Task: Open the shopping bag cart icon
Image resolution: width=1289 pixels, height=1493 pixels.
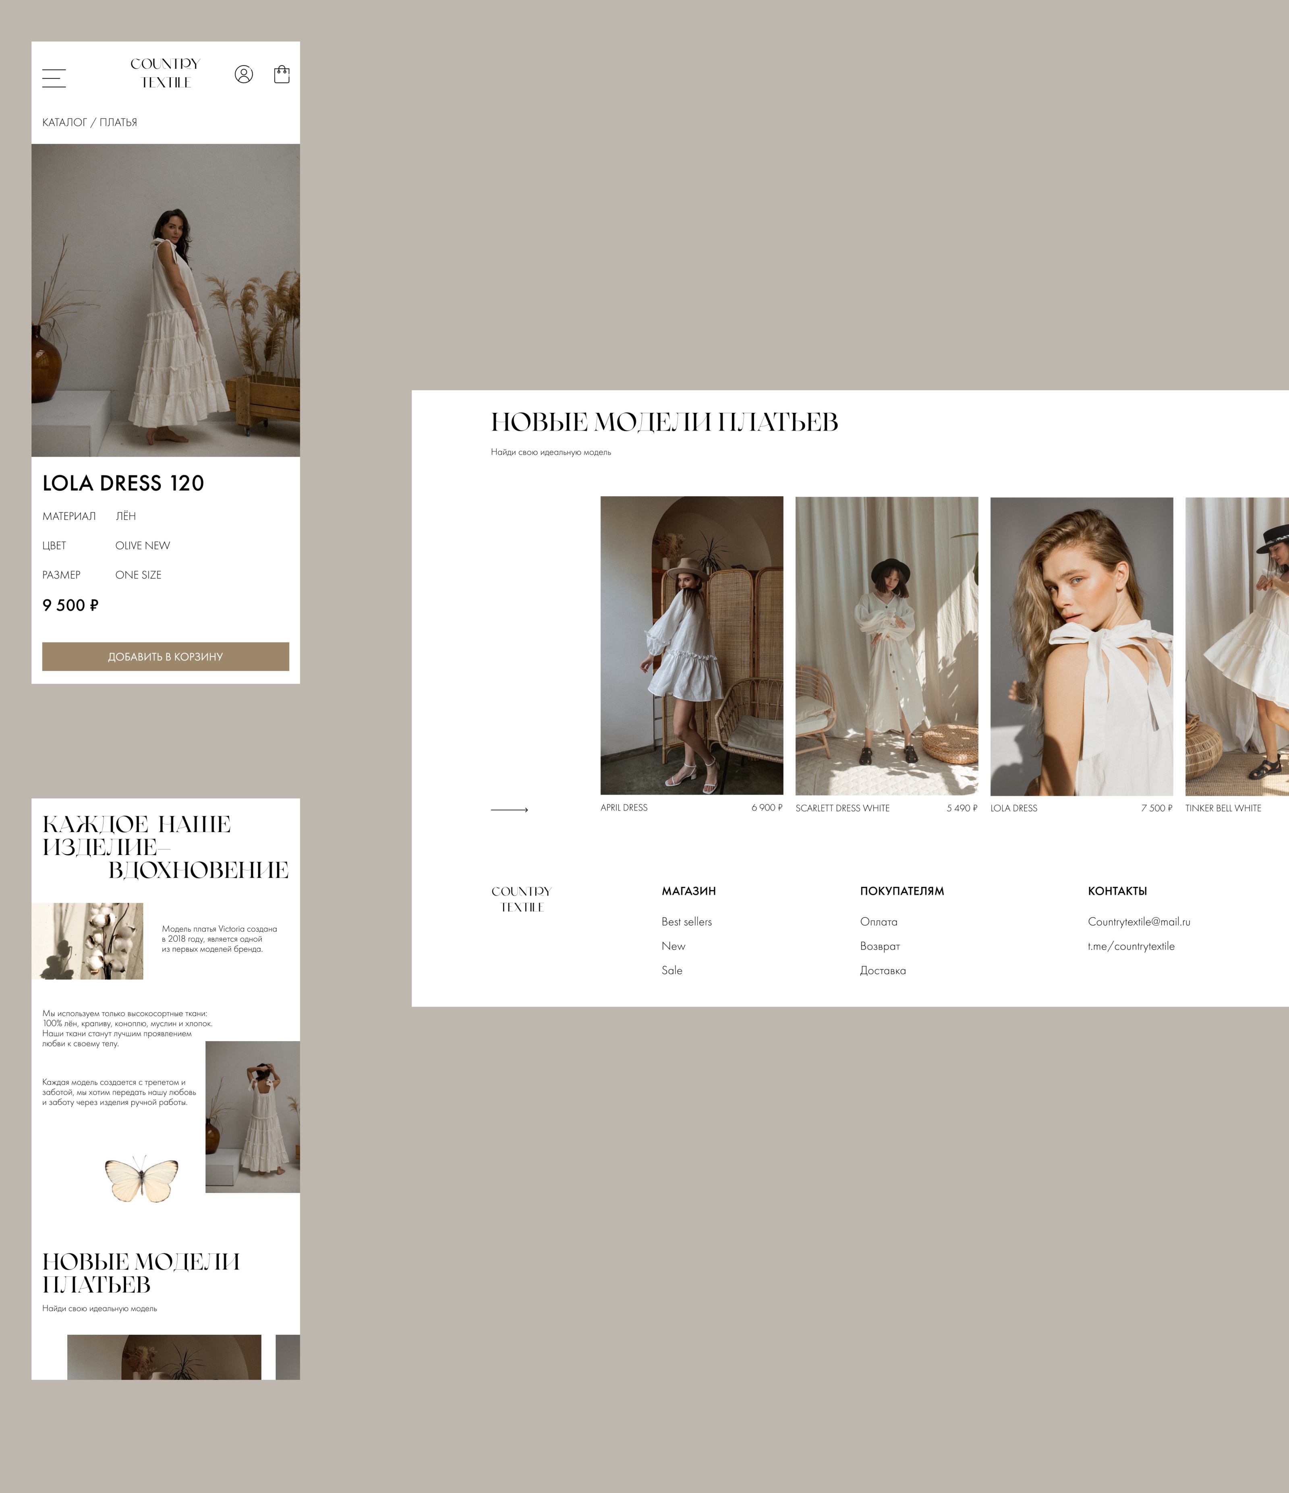Action: click(282, 74)
